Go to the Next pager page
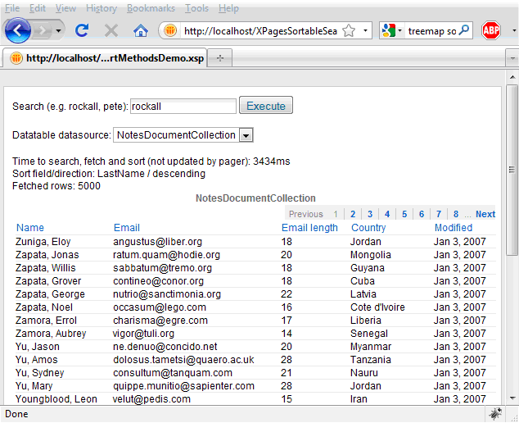 click(485, 214)
